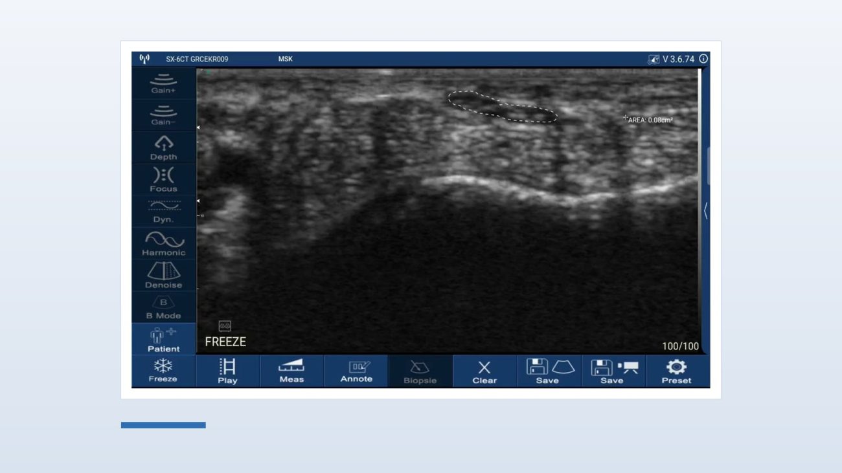The image size is (842, 473).
Task: Switch to B Mode
Action: (163, 307)
